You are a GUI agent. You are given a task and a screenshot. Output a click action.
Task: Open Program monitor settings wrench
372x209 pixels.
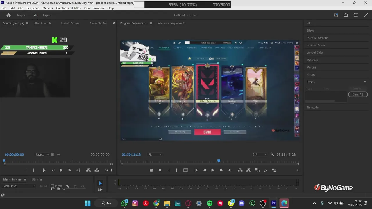click(x=272, y=154)
